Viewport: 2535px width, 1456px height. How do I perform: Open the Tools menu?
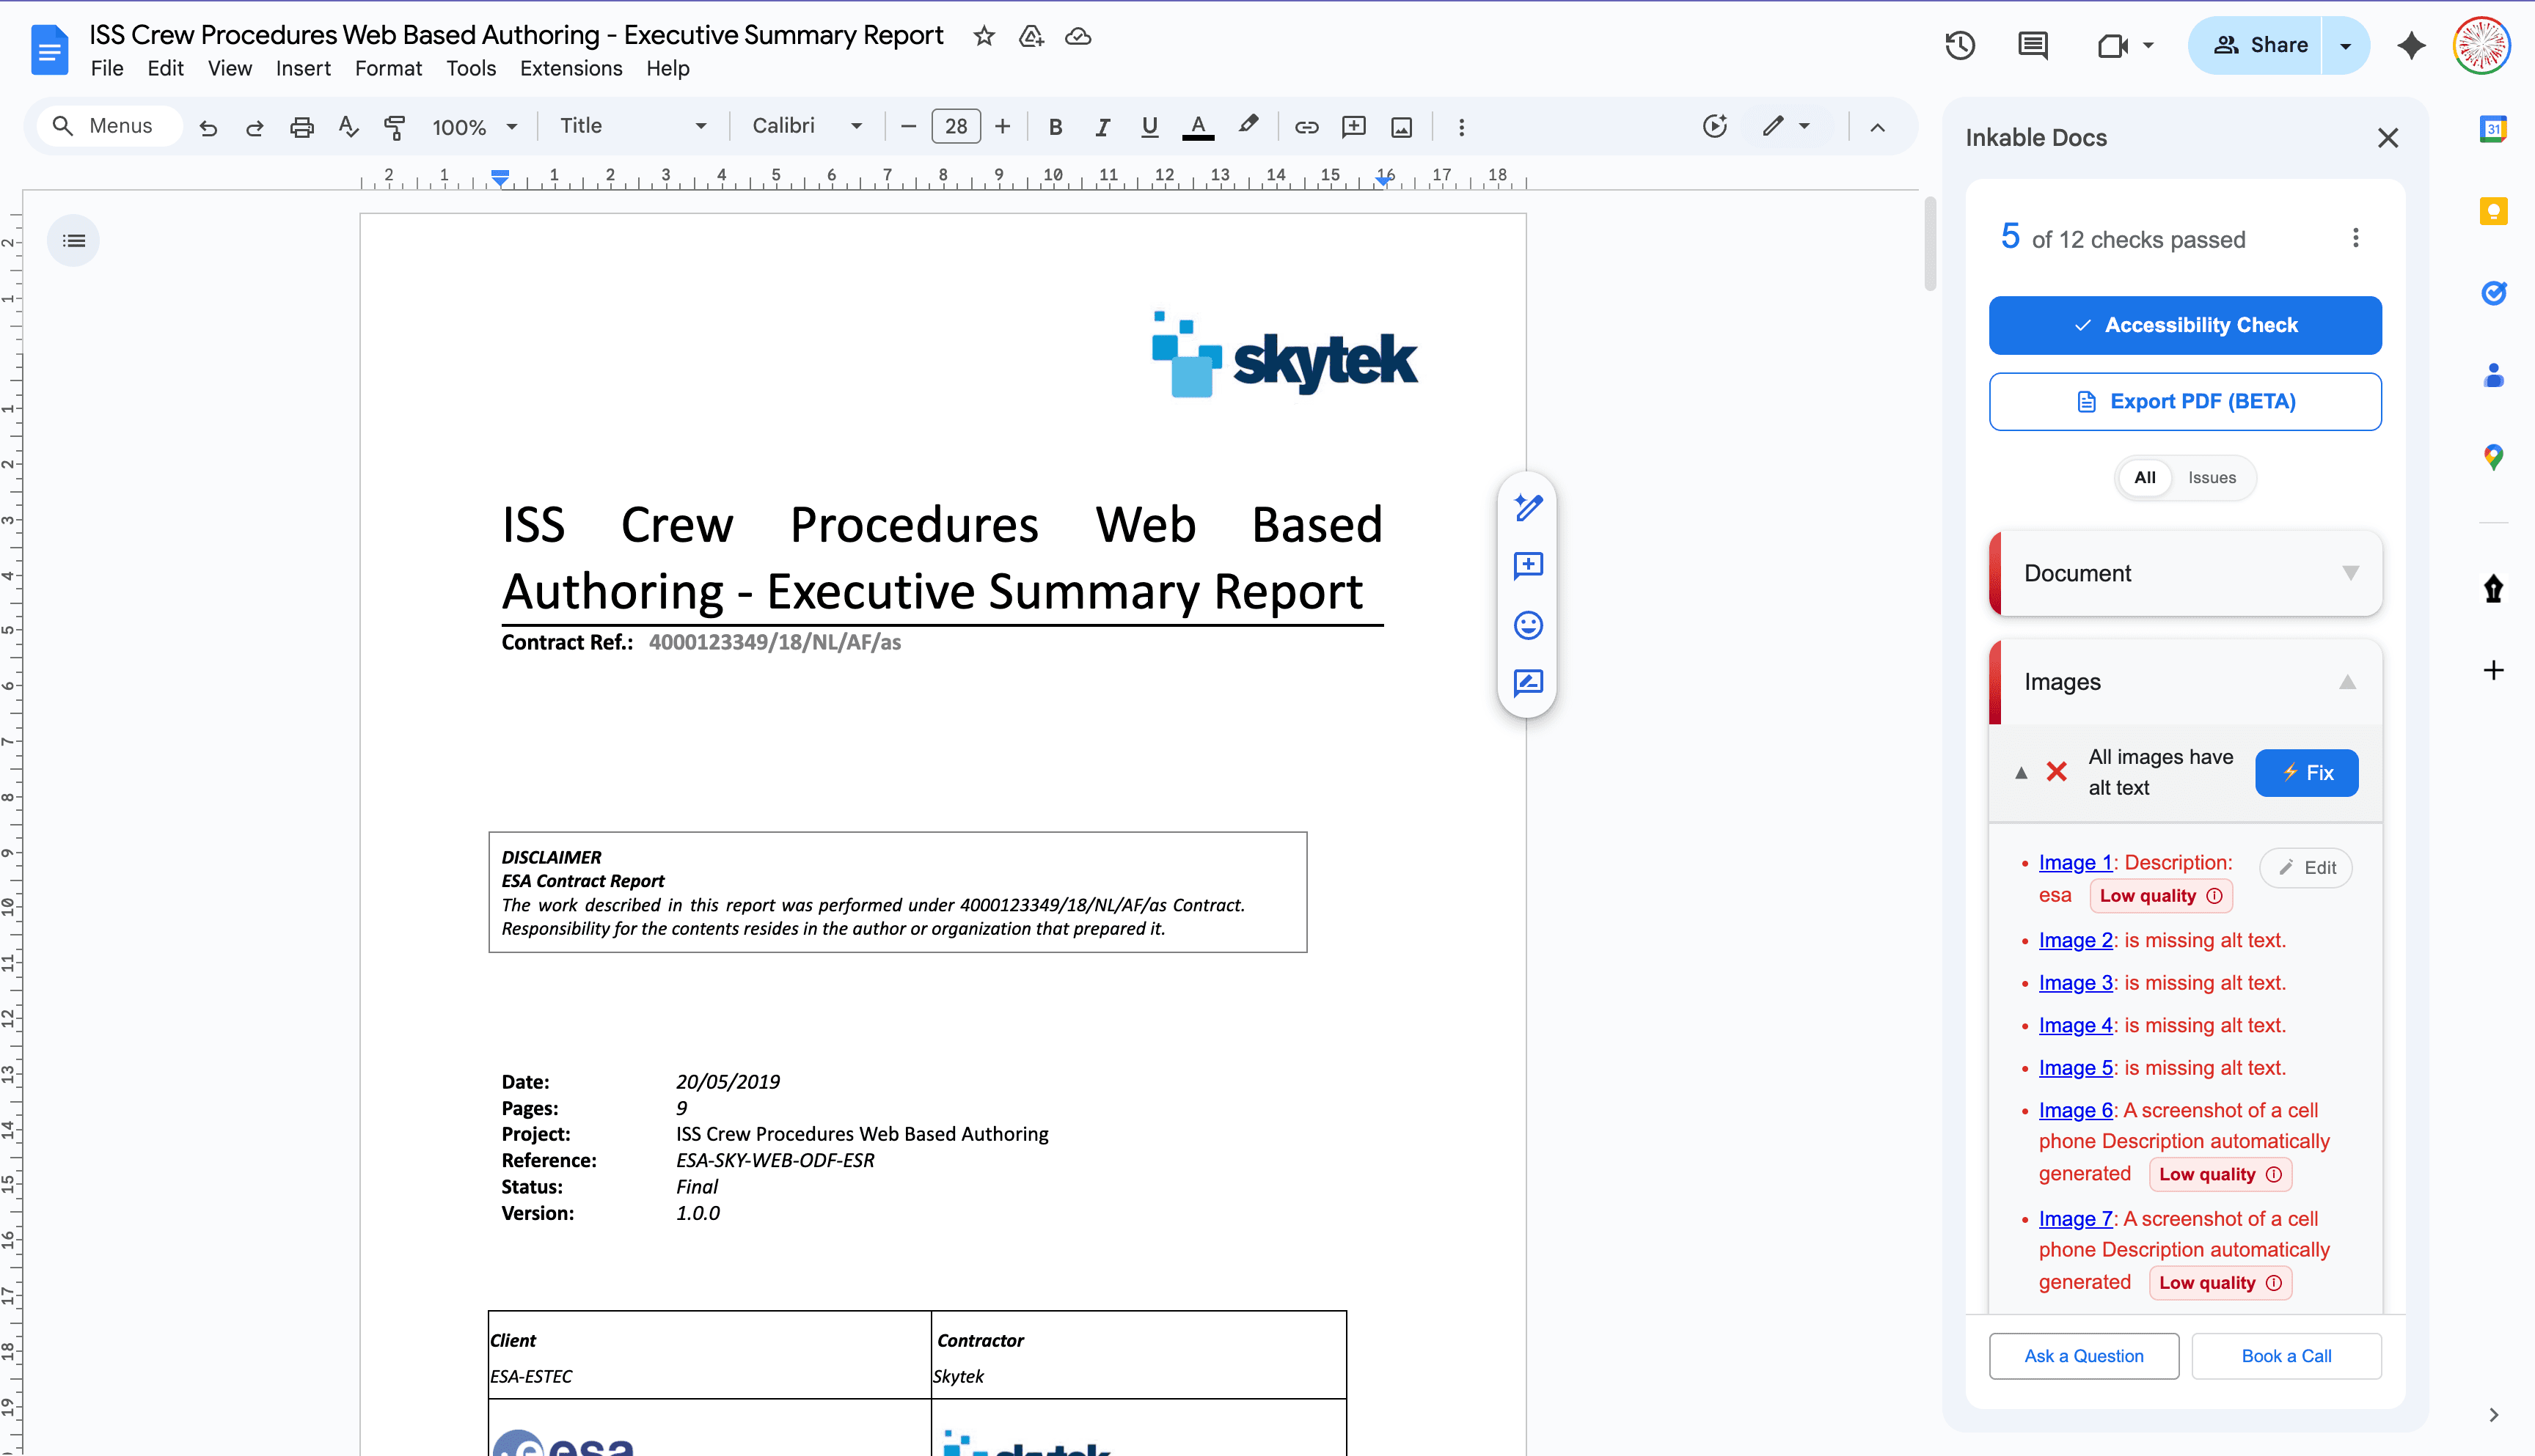[x=470, y=68]
